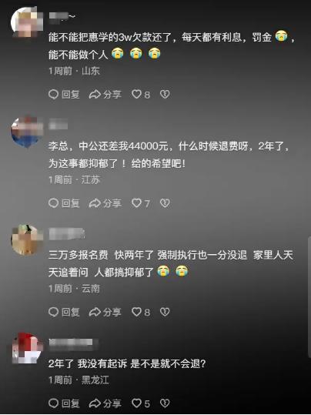Reply to the Shandong comment

(x=64, y=94)
